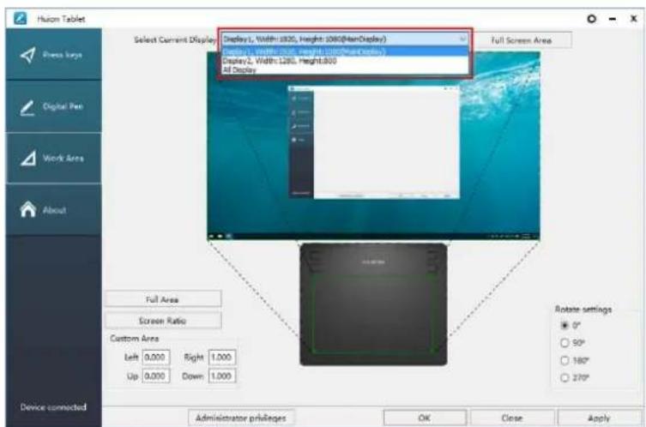The image size is (646, 427).
Task: Click the Full Area button
Action: tap(163, 299)
